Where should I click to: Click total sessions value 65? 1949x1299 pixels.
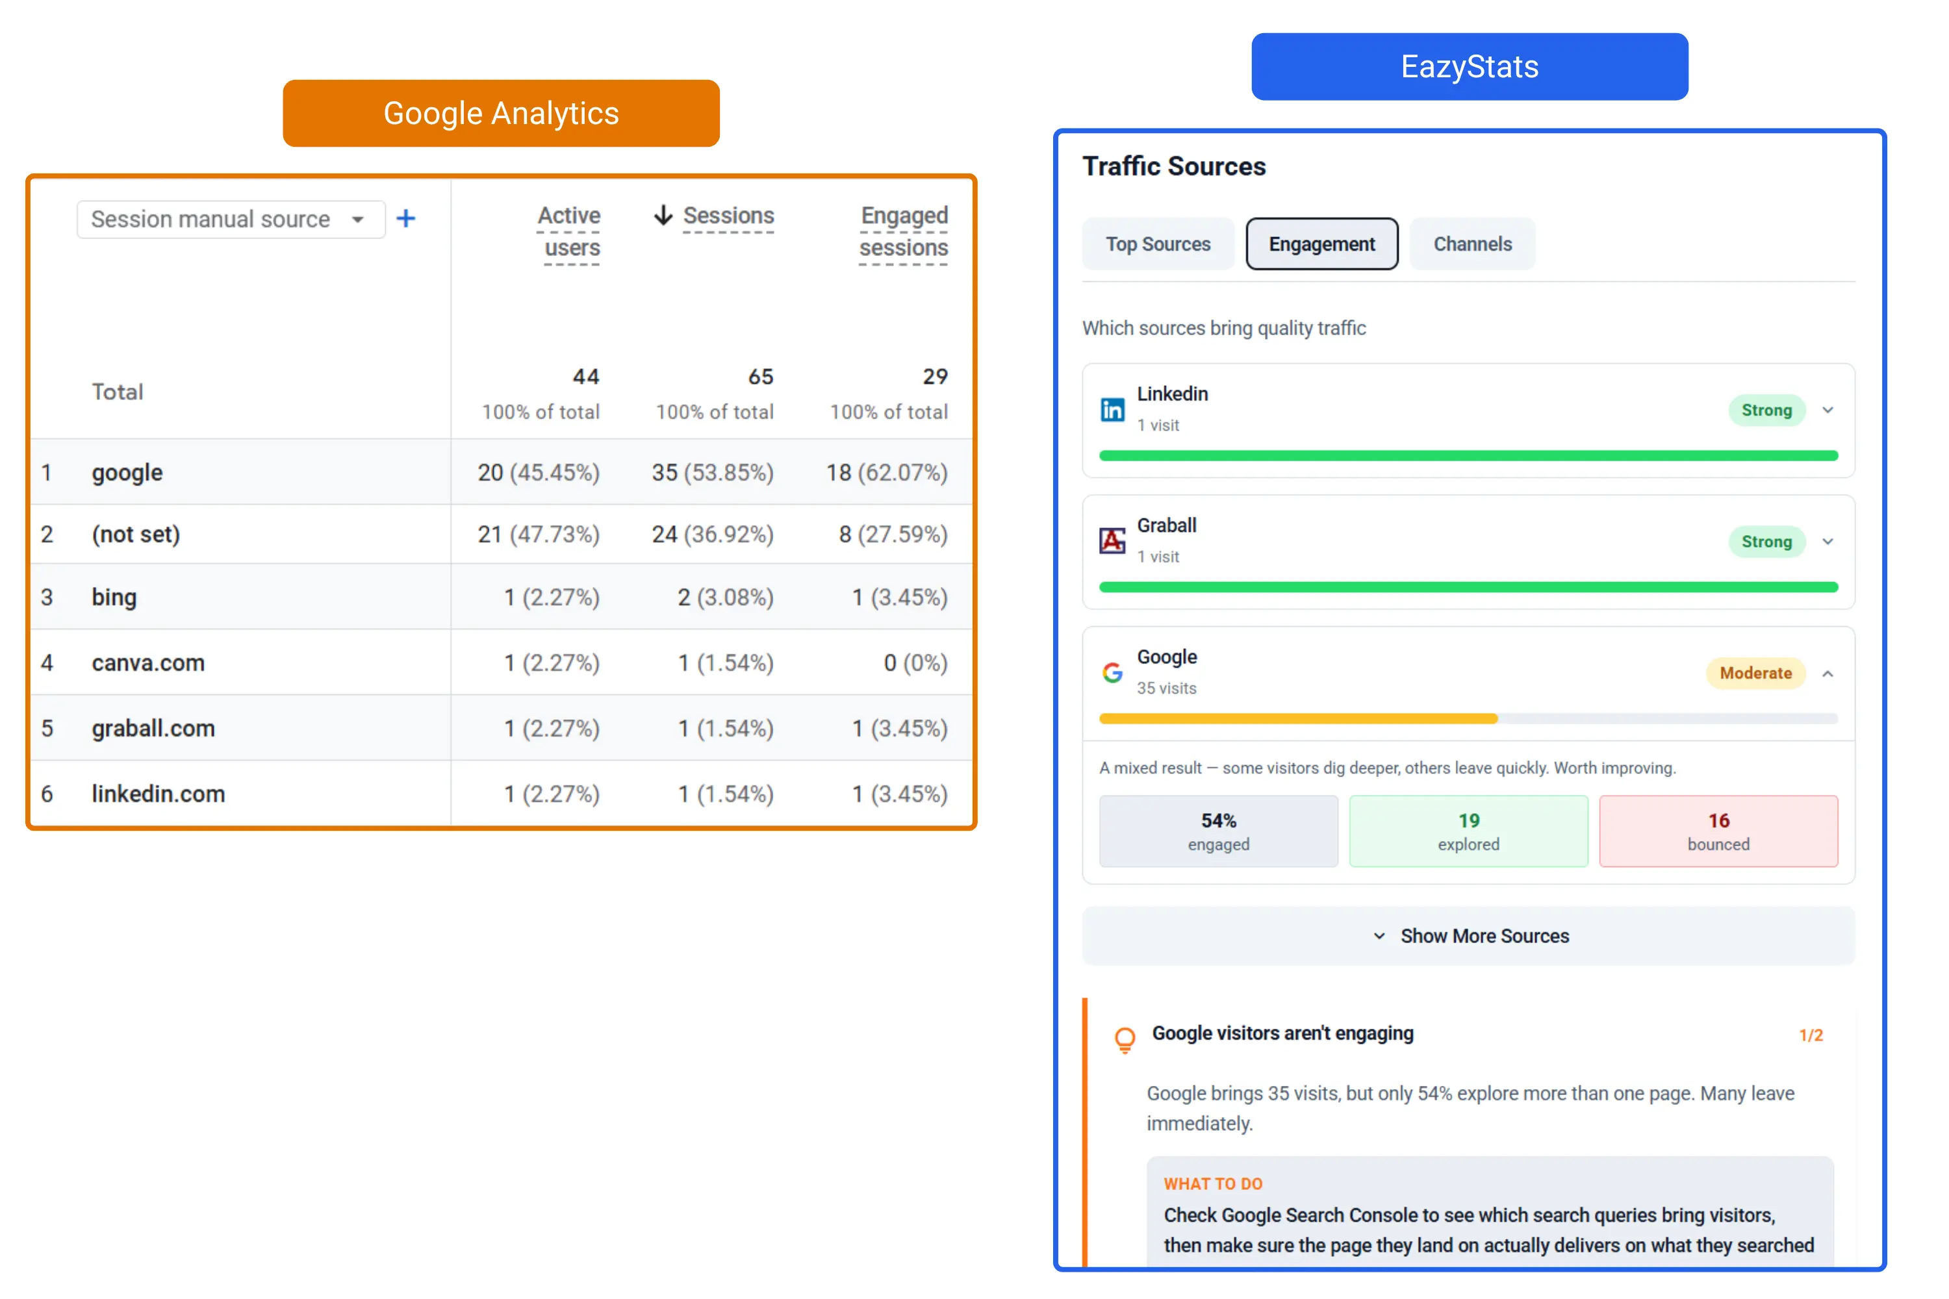pos(761,377)
